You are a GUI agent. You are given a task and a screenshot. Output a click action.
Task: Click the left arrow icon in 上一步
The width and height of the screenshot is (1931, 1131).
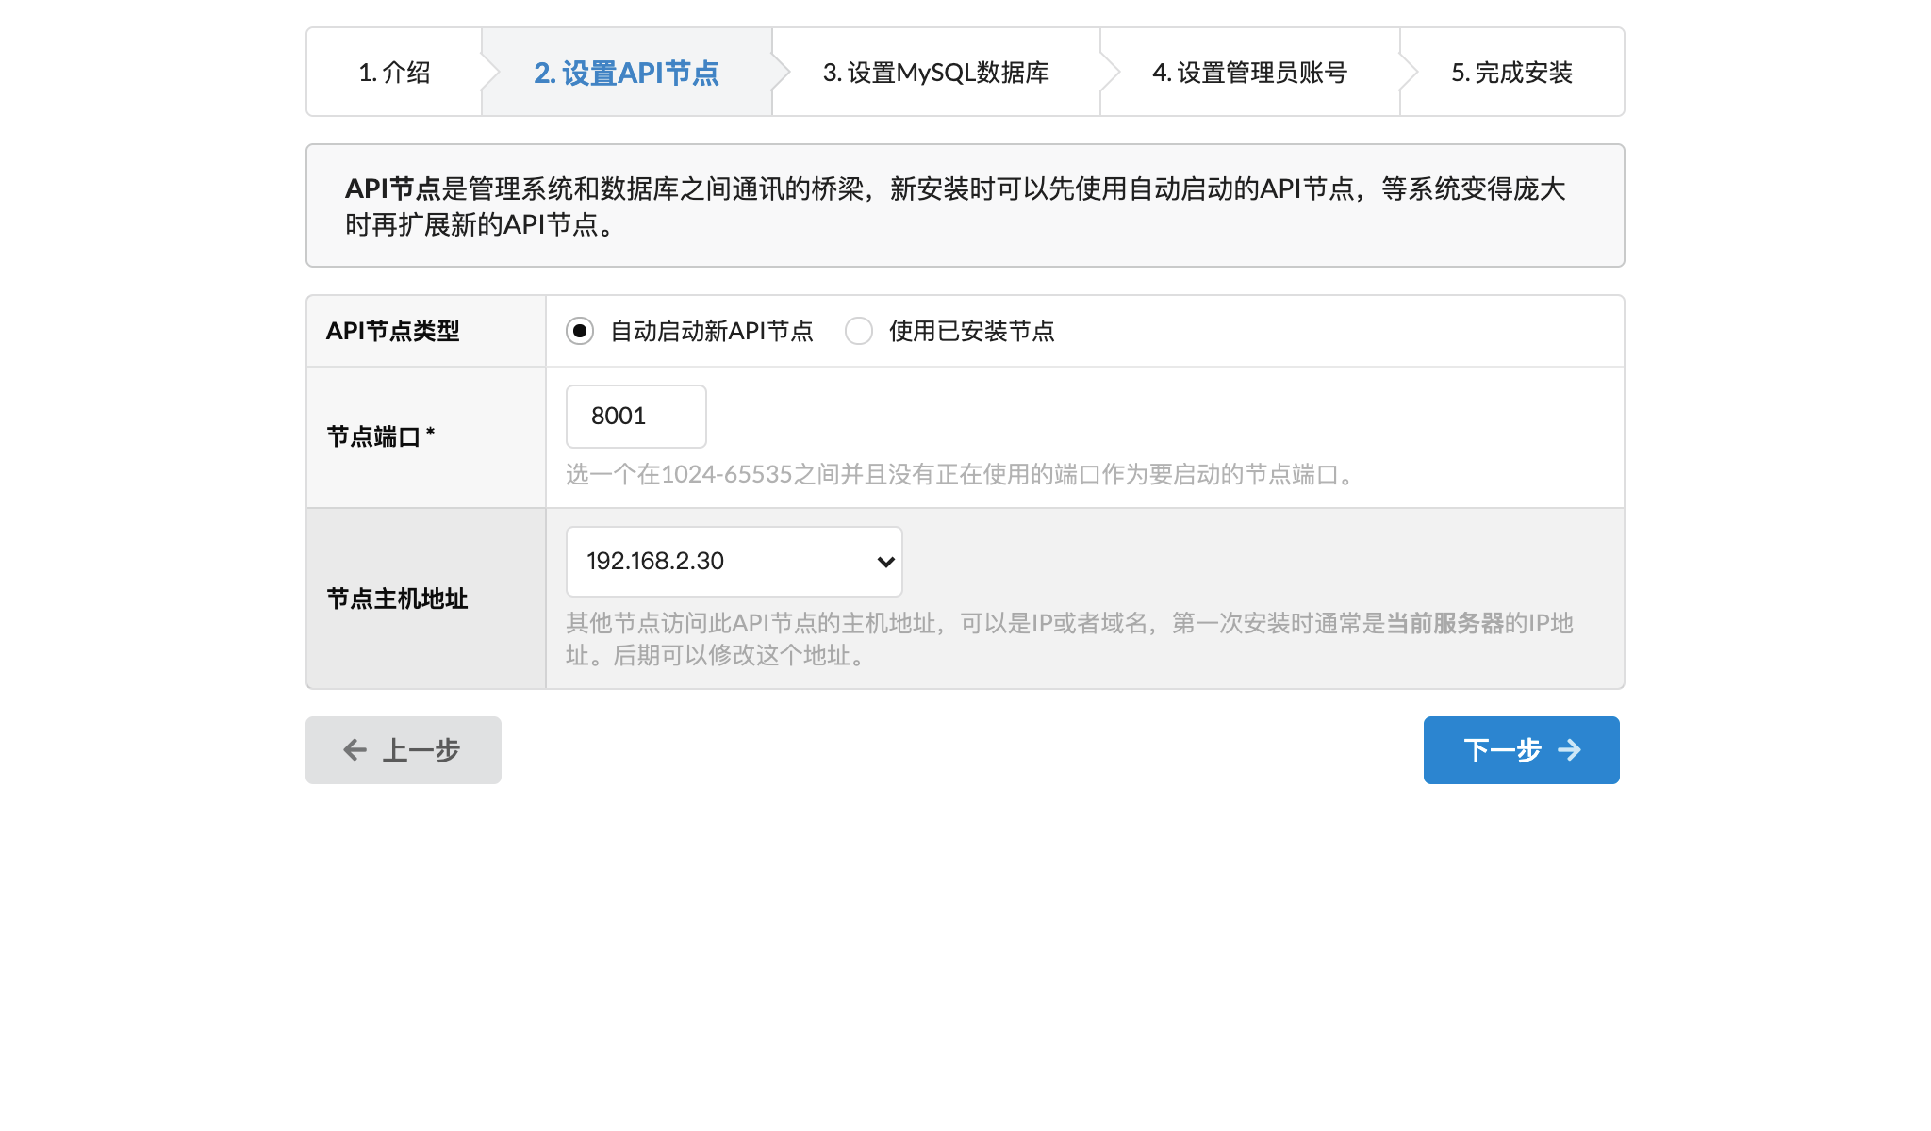pos(355,750)
